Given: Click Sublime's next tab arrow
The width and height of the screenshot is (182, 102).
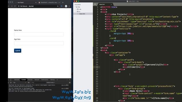Looking at the screenshot, I should (96, 4).
